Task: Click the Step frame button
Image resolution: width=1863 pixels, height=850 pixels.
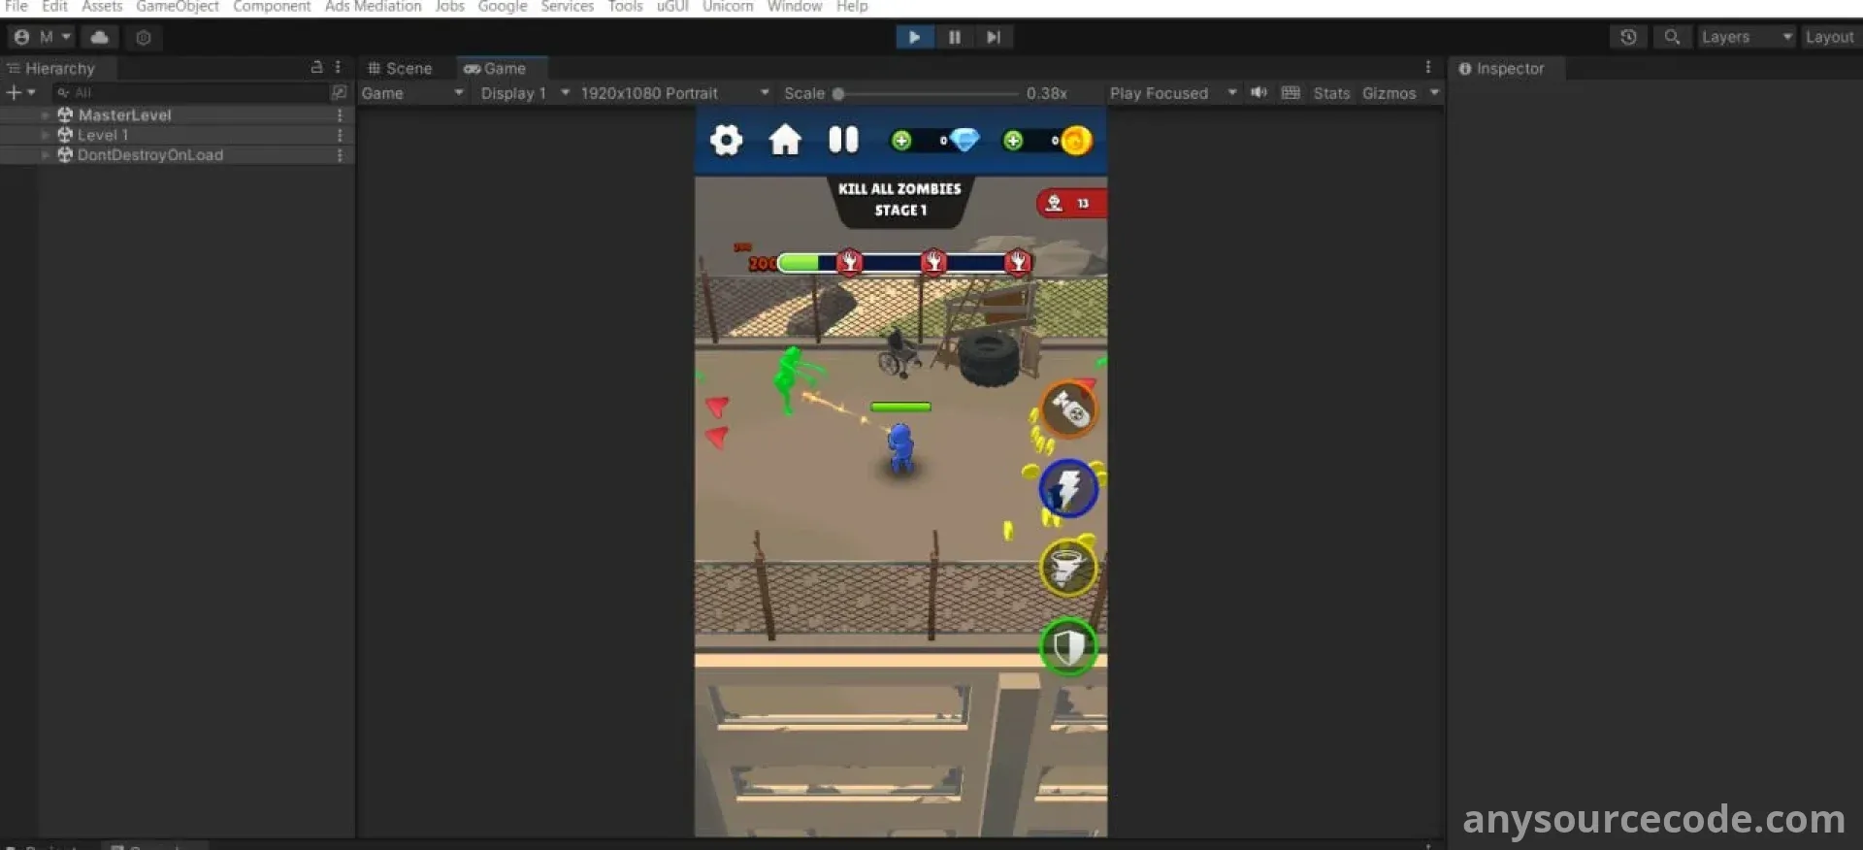Action: [993, 37]
